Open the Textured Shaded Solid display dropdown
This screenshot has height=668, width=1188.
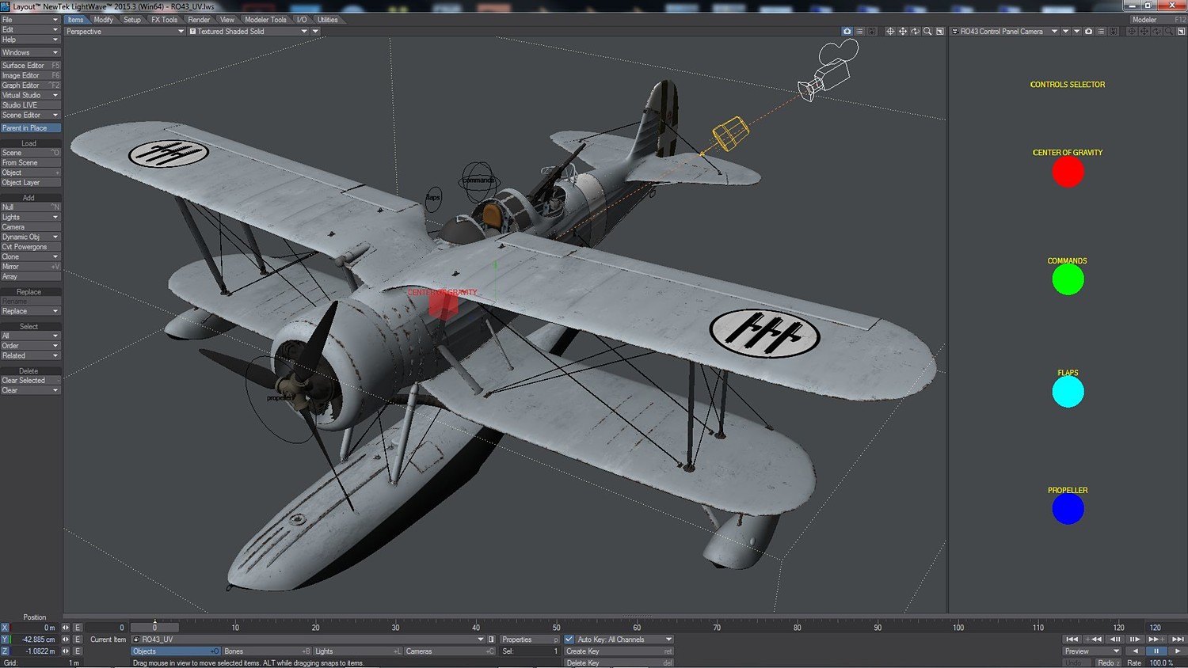(x=248, y=32)
